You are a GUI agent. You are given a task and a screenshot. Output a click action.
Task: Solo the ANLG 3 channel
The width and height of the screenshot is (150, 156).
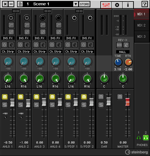[36, 105]
